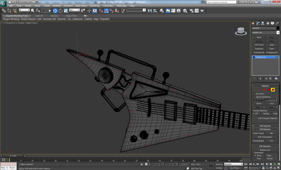Switch to the Object Paint ribbon tab
The image size is (281, 170).
click(x=71, y=16)
